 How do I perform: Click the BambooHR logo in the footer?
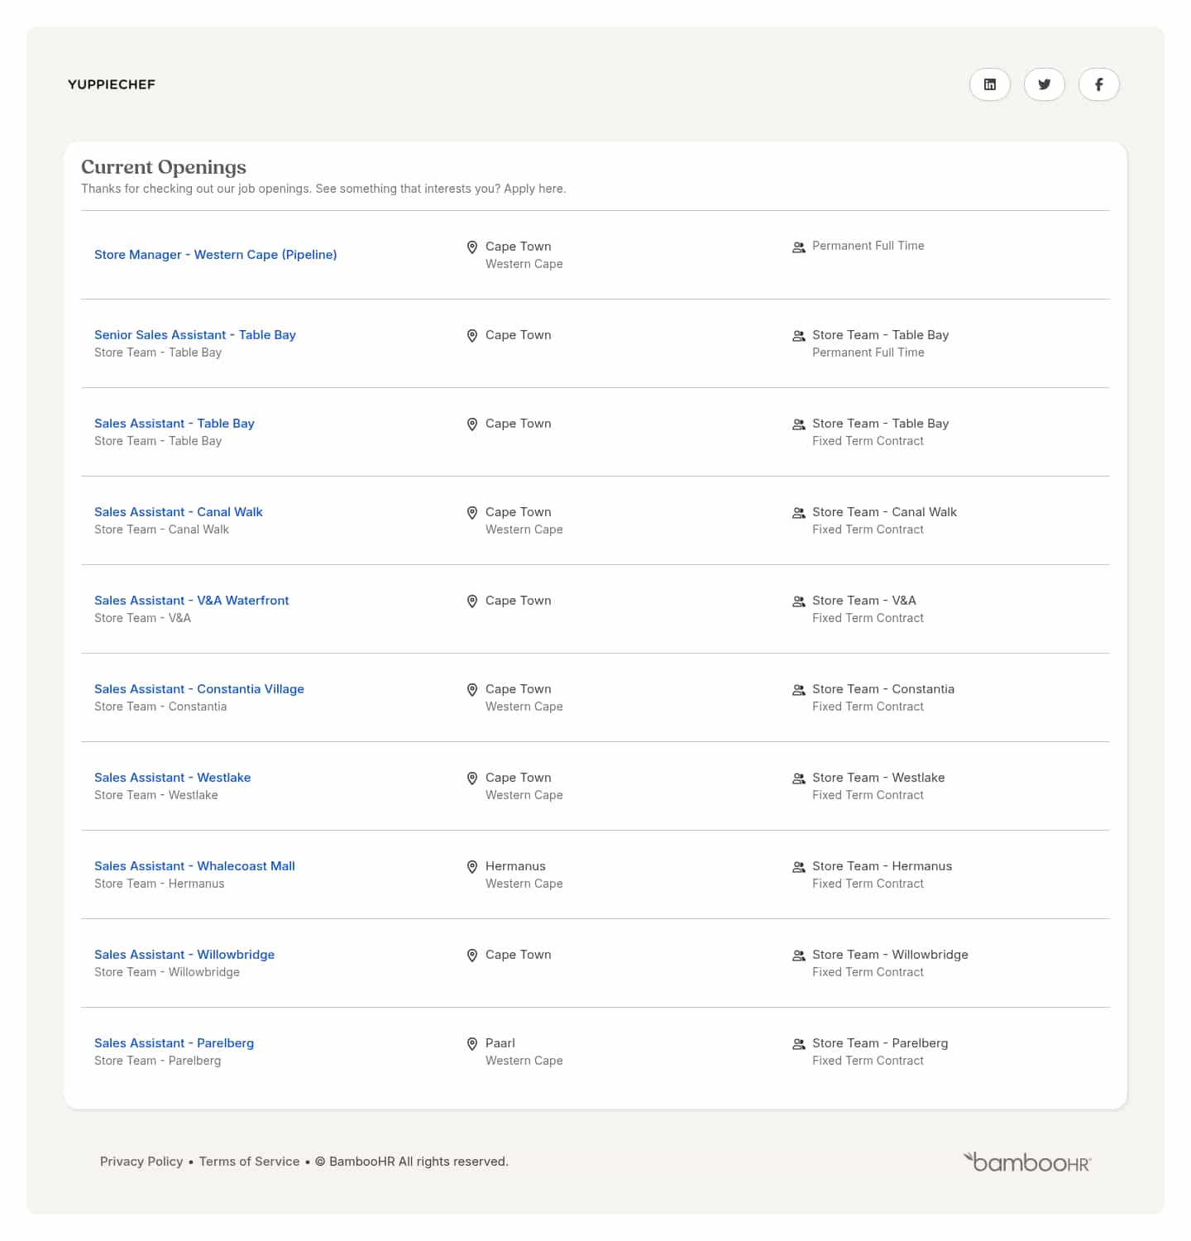(1027, 1162)
